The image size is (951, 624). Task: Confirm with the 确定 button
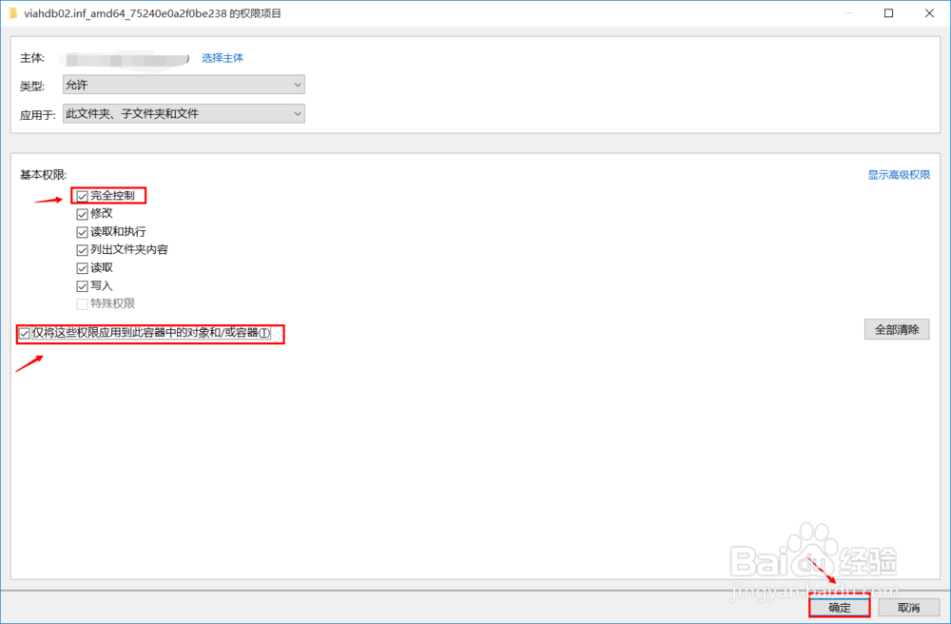[x=840, y=607]
